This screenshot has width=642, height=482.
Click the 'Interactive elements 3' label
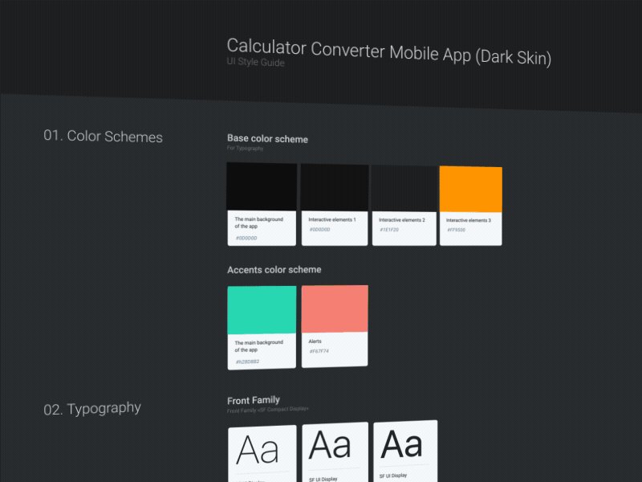coord(469,220)
